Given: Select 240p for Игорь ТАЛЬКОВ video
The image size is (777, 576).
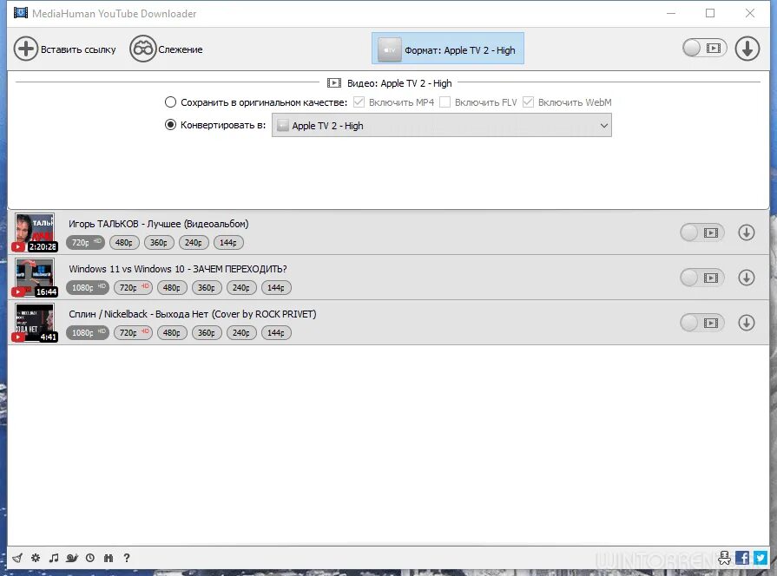Looking at the screenshot, I should click(194, 243).
